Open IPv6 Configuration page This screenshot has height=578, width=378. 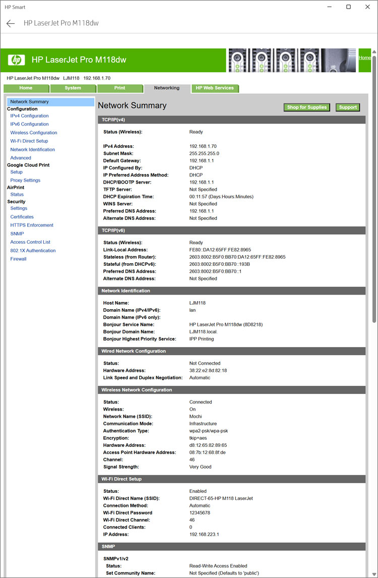29,124
